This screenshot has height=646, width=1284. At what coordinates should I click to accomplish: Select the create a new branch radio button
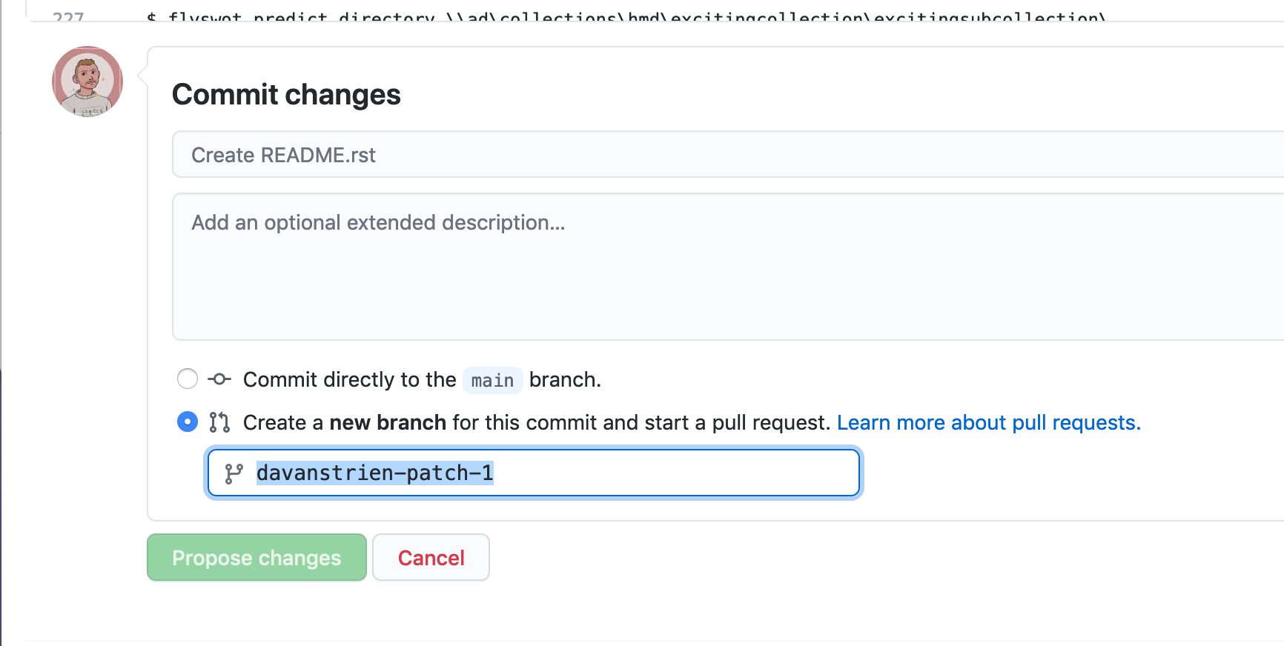coord(188,422)
